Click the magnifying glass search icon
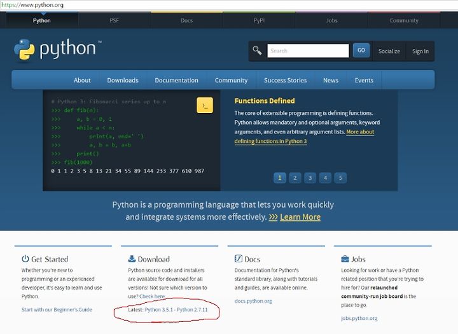 (257, 51)
